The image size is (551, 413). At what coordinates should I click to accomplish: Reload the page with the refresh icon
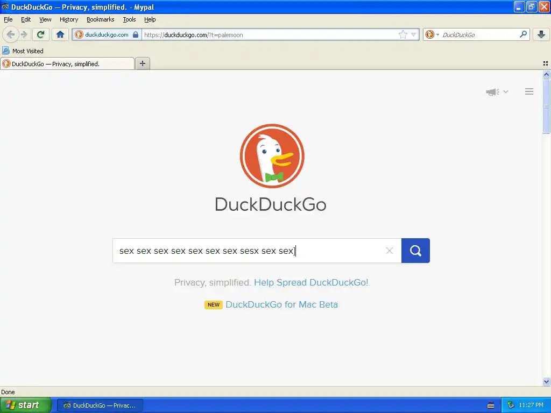coord(41,34)
